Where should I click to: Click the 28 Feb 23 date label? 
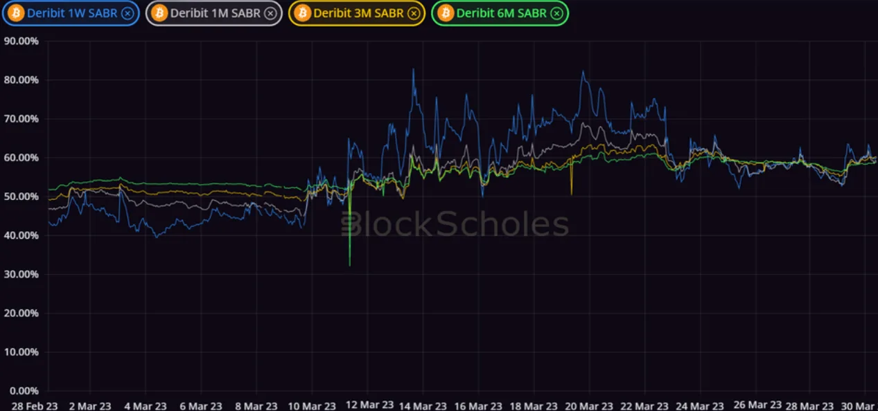tap(34, 405)
